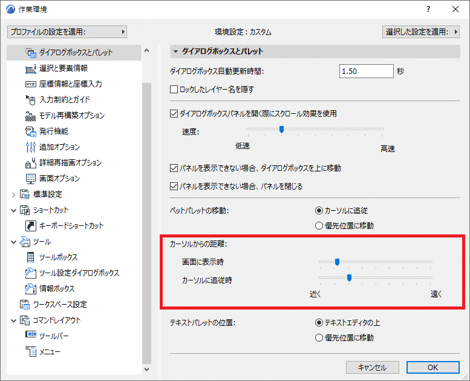This screenshot has width=470, height=381.
Task: Uncheck スクロール効果を使用 checkbox
Action: (174, 114)
